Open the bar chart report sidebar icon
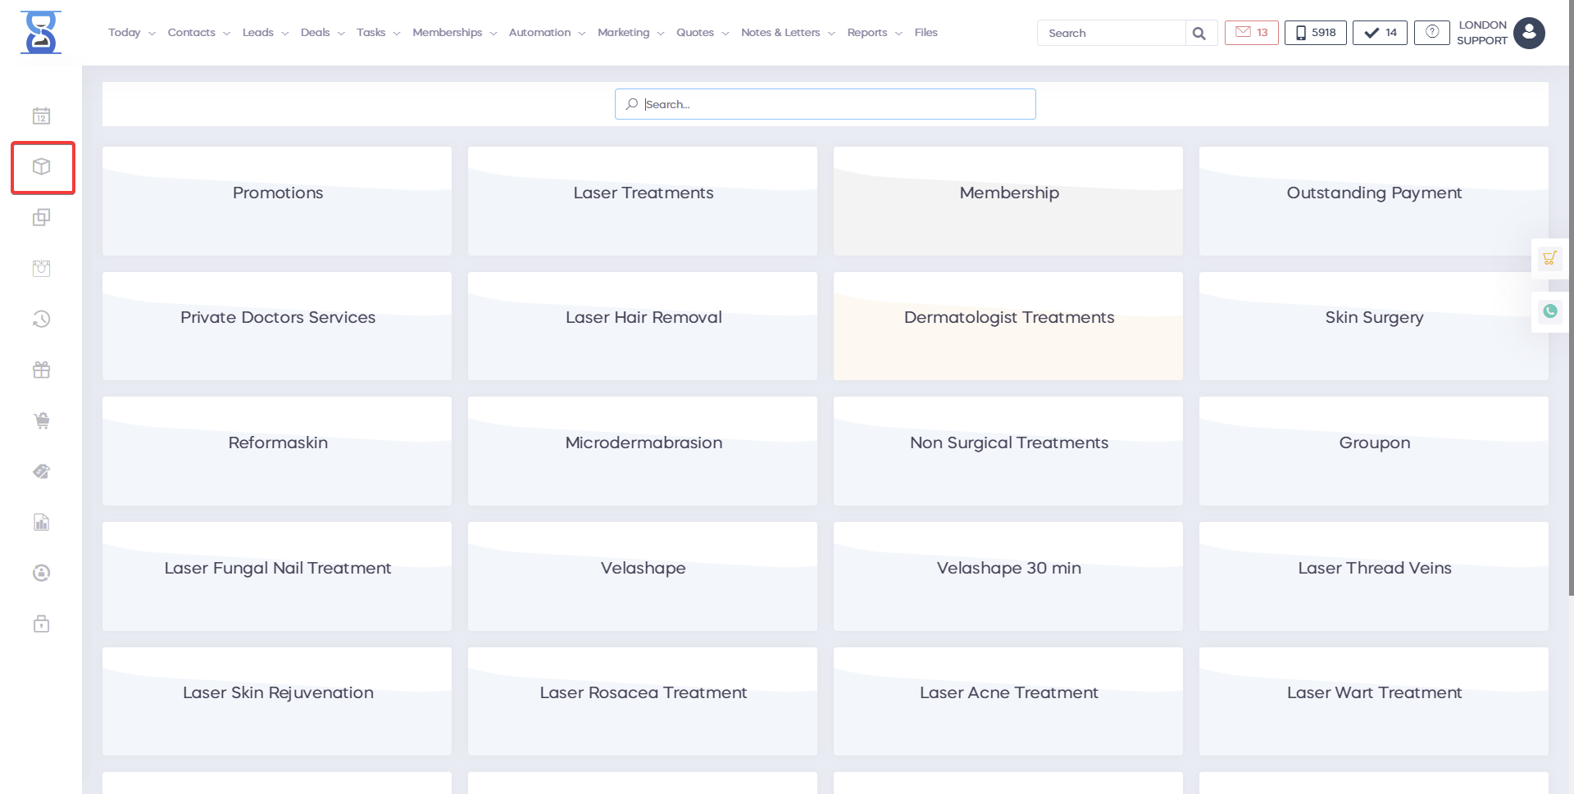 pos(42,523)
